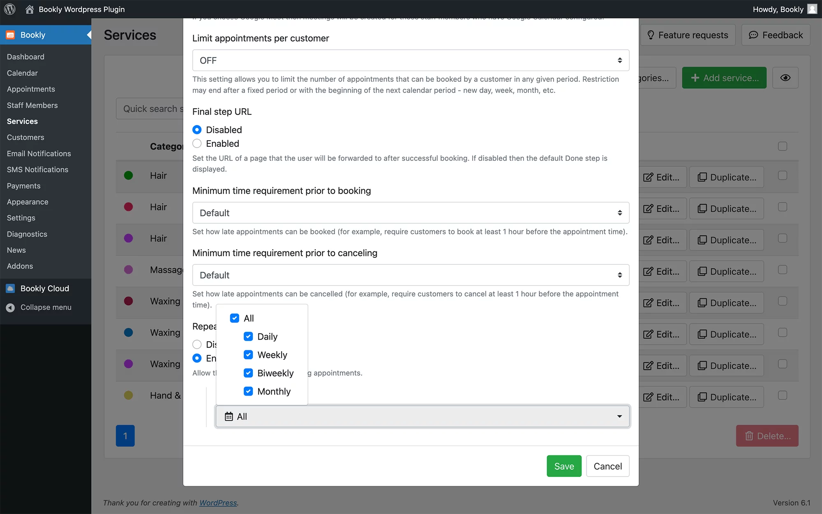Screen dimensions: 822x514
Task: Open Minimum time prior to canceling dropdown
Action: click(411, 275)
